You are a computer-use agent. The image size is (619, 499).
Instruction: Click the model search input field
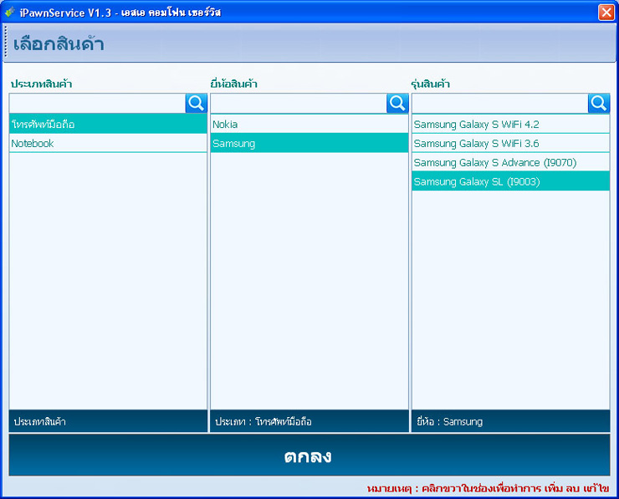click(x=500, y=104)
